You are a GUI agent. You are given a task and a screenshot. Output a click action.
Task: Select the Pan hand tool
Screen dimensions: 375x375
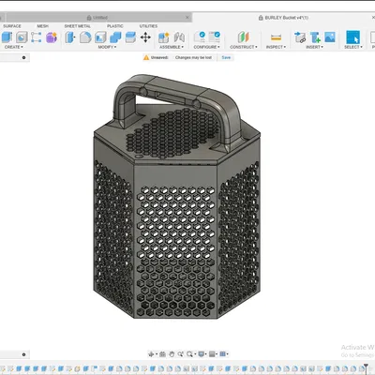172,354
